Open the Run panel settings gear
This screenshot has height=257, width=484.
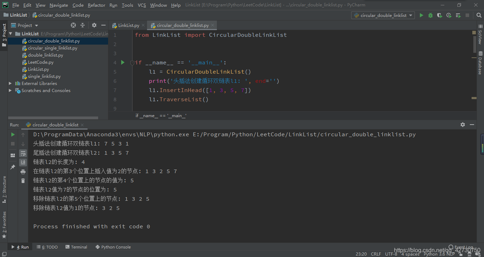[x=463, y=125]
